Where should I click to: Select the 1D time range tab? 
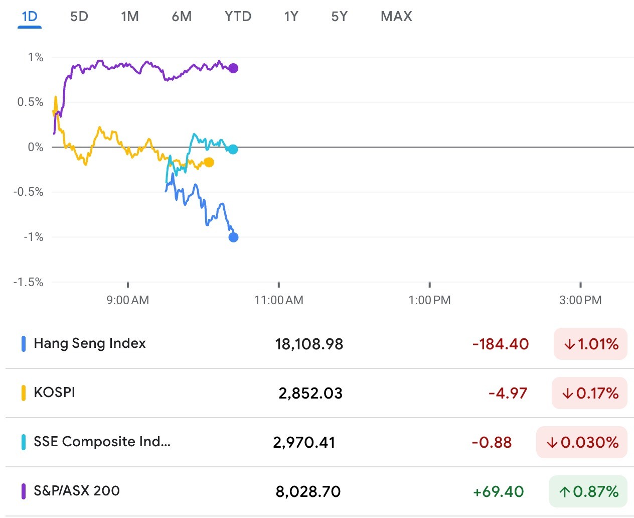click(30, 17)
